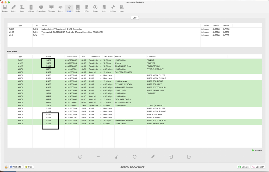Click the HS11 port name

click(48, 93)
